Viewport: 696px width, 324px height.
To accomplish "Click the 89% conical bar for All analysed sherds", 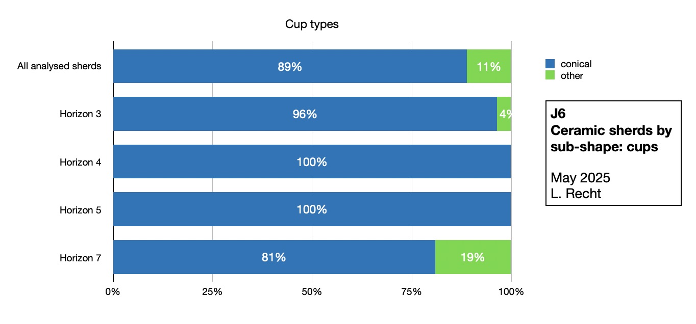I will tap(289, 66).
